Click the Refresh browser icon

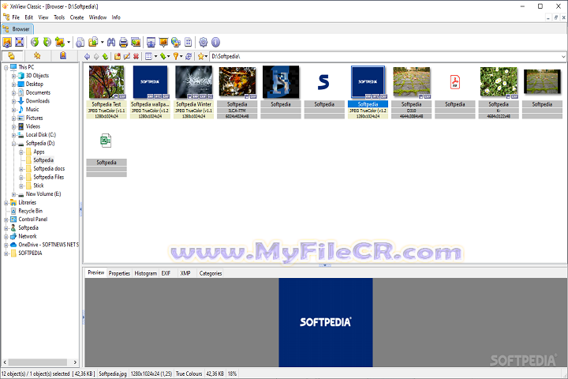pos(189,56)
